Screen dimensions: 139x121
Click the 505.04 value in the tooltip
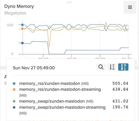(120, 83)
